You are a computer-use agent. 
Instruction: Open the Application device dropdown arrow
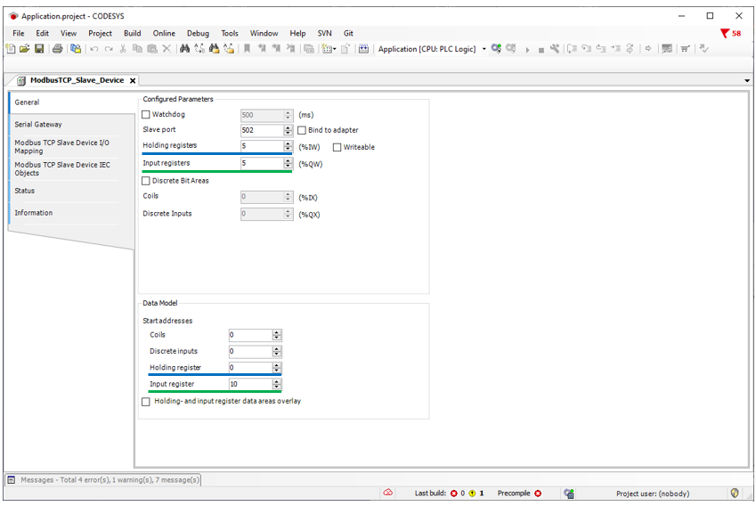click(x=484, y=49)
